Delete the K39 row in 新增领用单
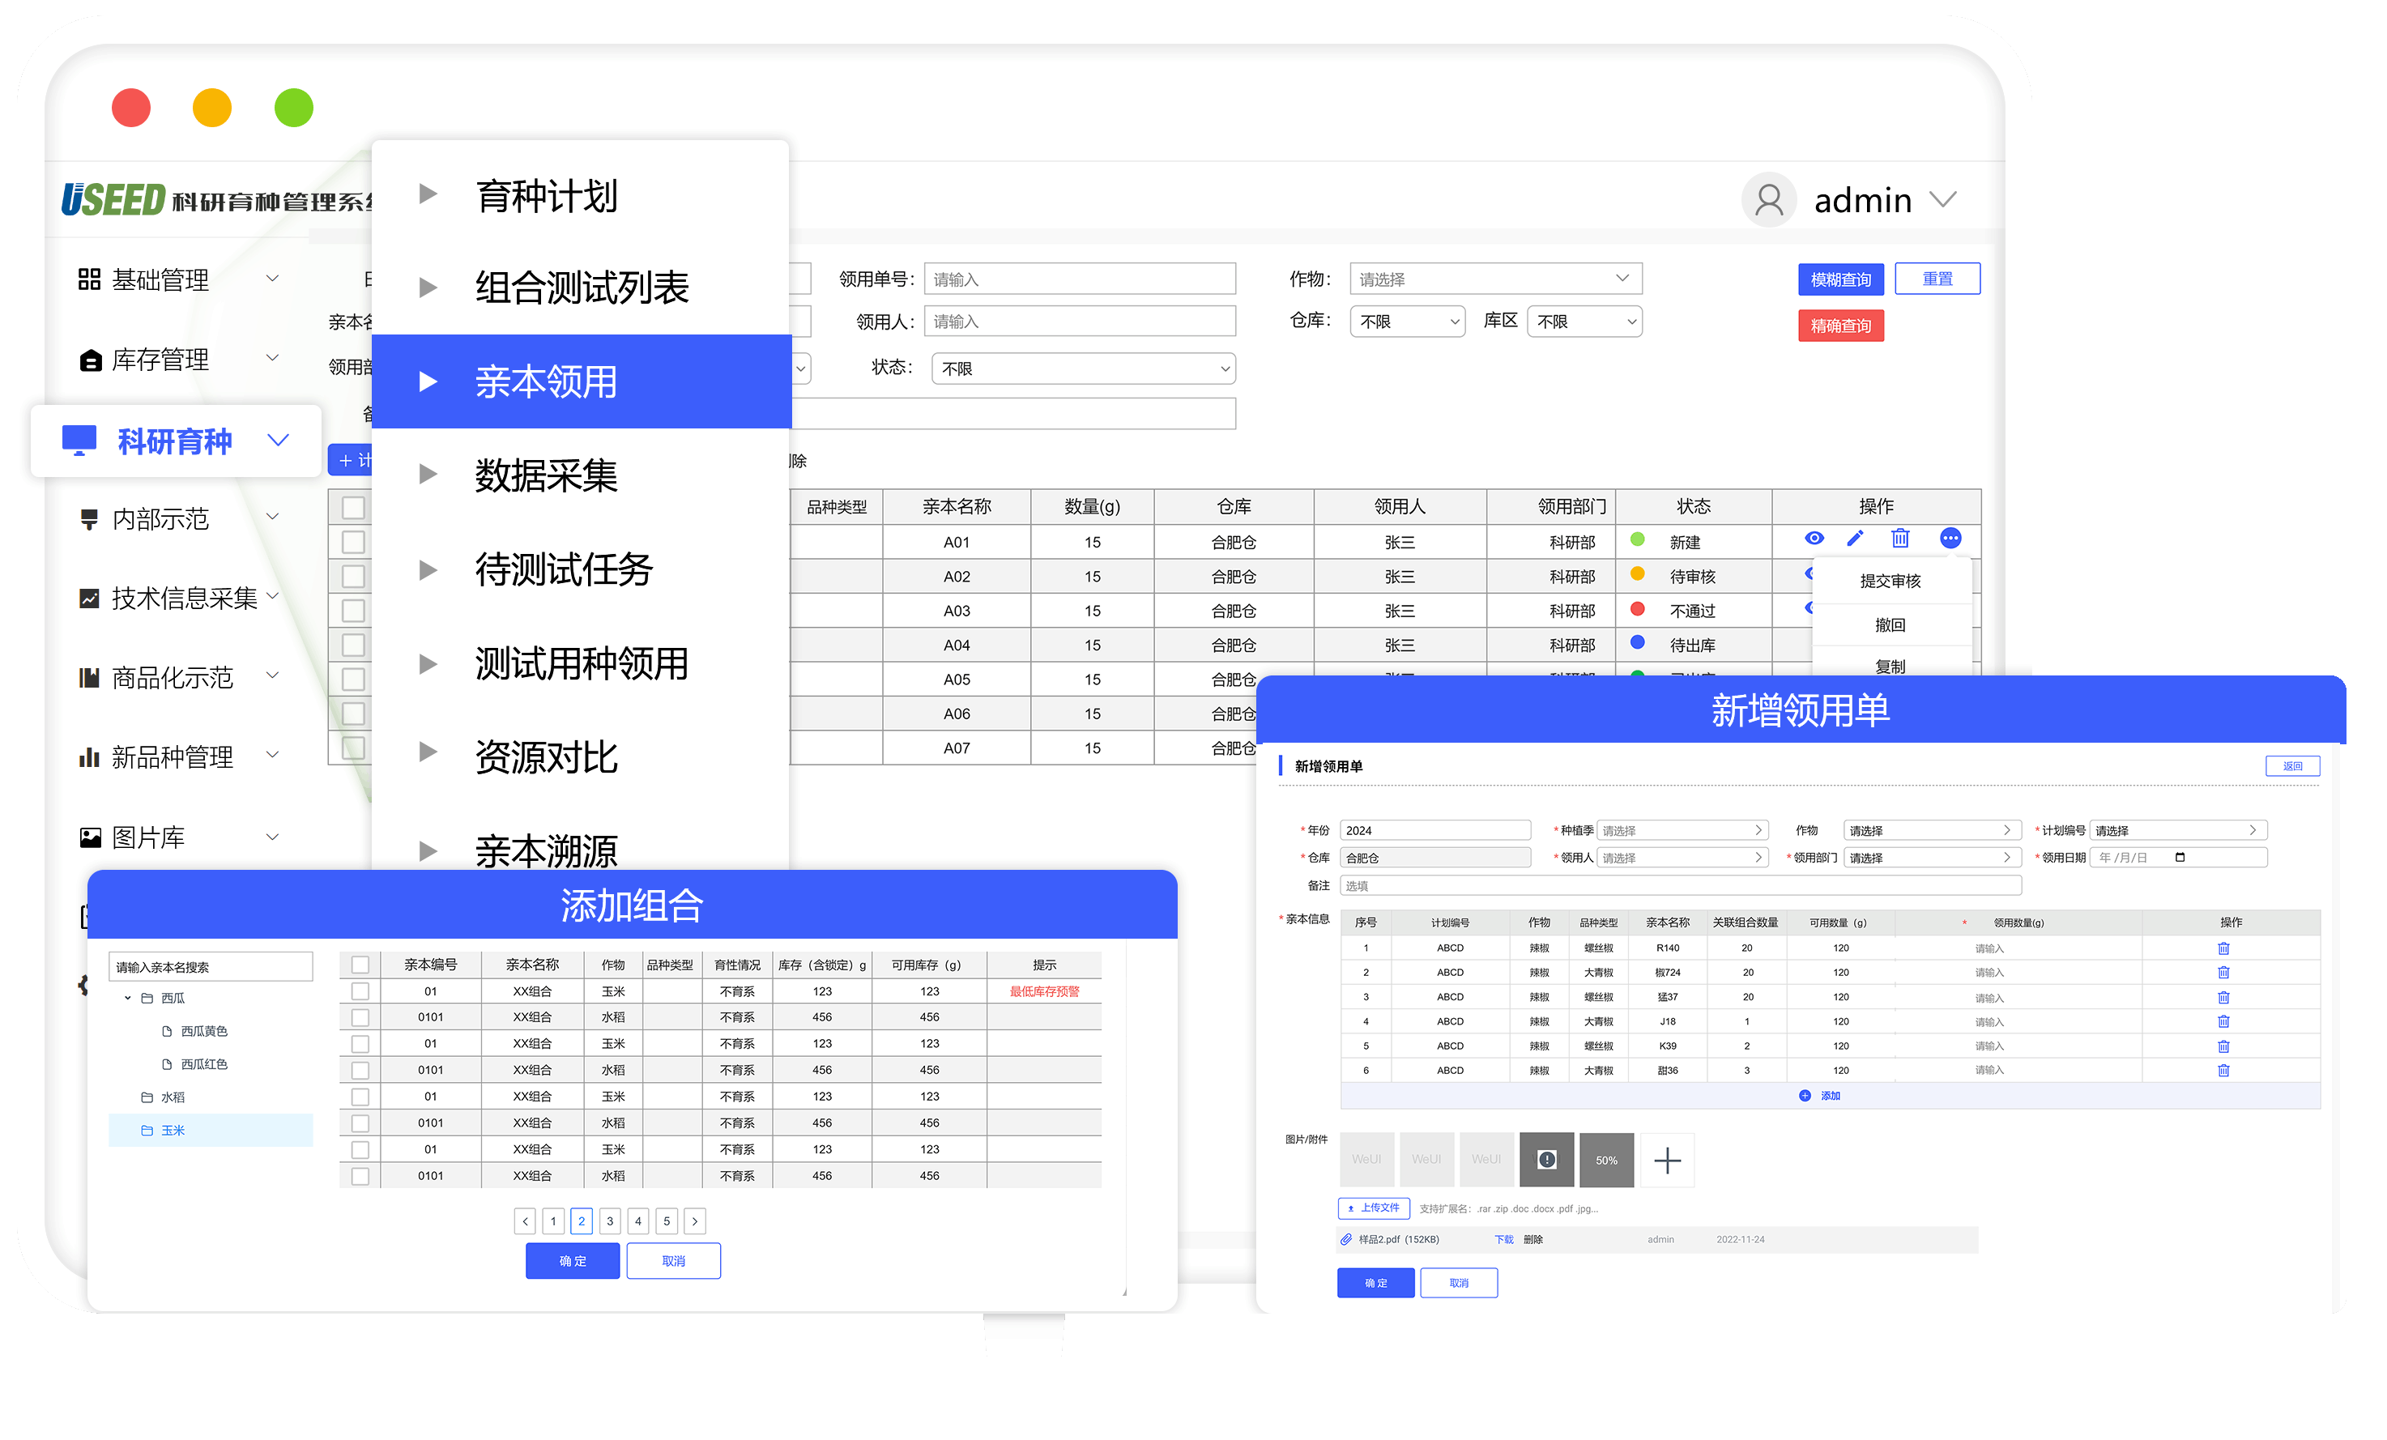This screenshot has width=2387, height=1440. point(2224,1046)
